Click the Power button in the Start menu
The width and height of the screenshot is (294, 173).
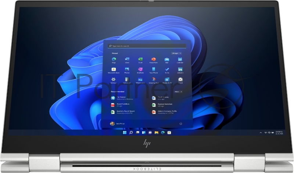click(180, 124)
